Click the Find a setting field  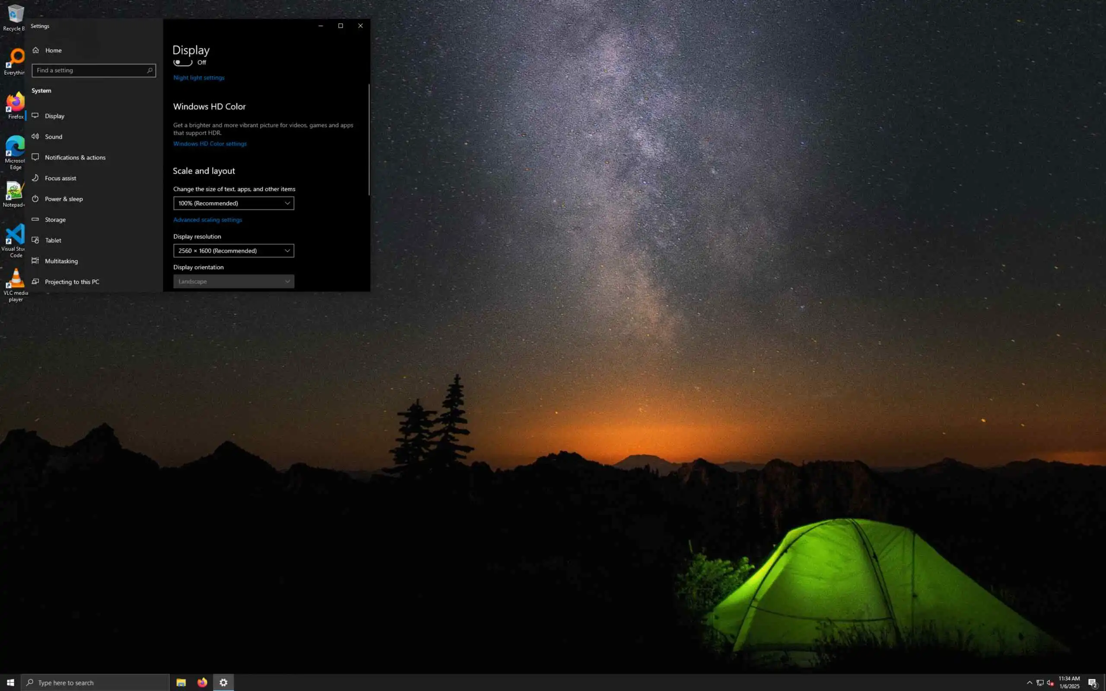[x=89, y=70]
